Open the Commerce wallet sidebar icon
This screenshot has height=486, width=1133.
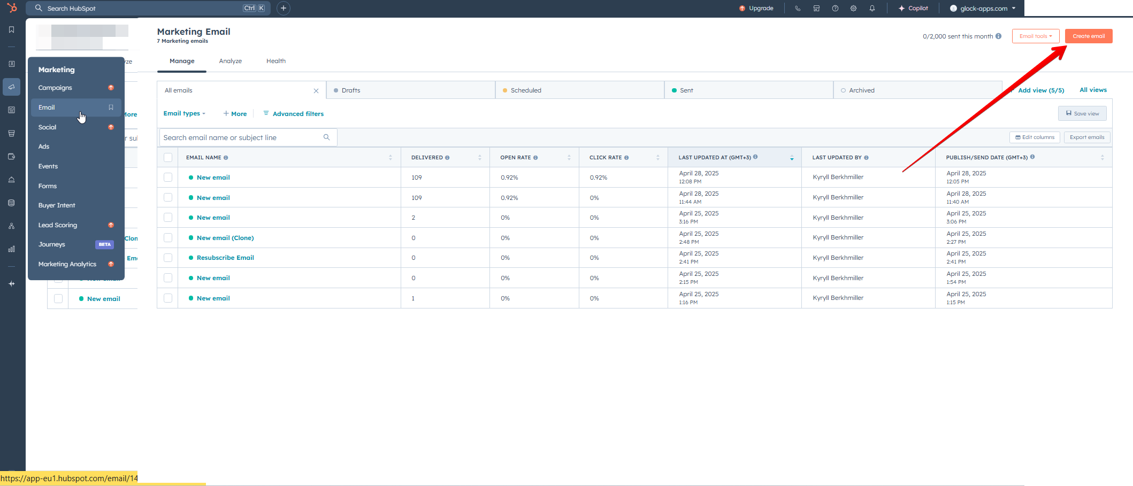tap(11, 157)
